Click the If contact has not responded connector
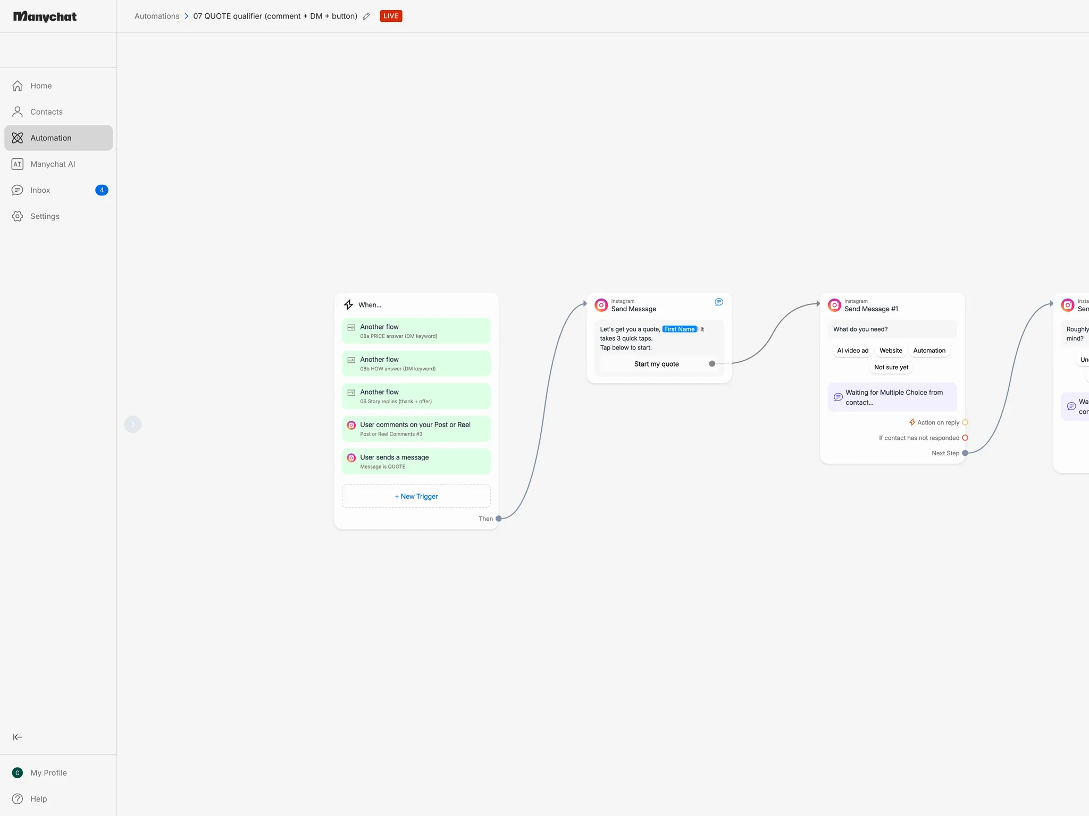The height and width of the screenshot is (816, 1089). 965,438
